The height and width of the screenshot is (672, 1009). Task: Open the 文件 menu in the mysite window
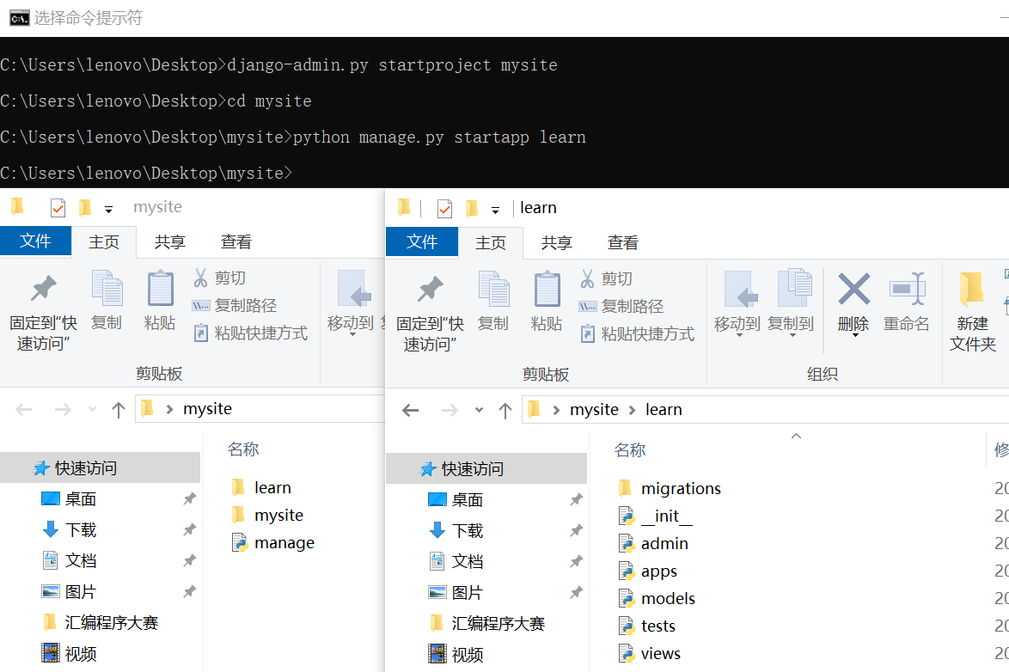point(35,241)
